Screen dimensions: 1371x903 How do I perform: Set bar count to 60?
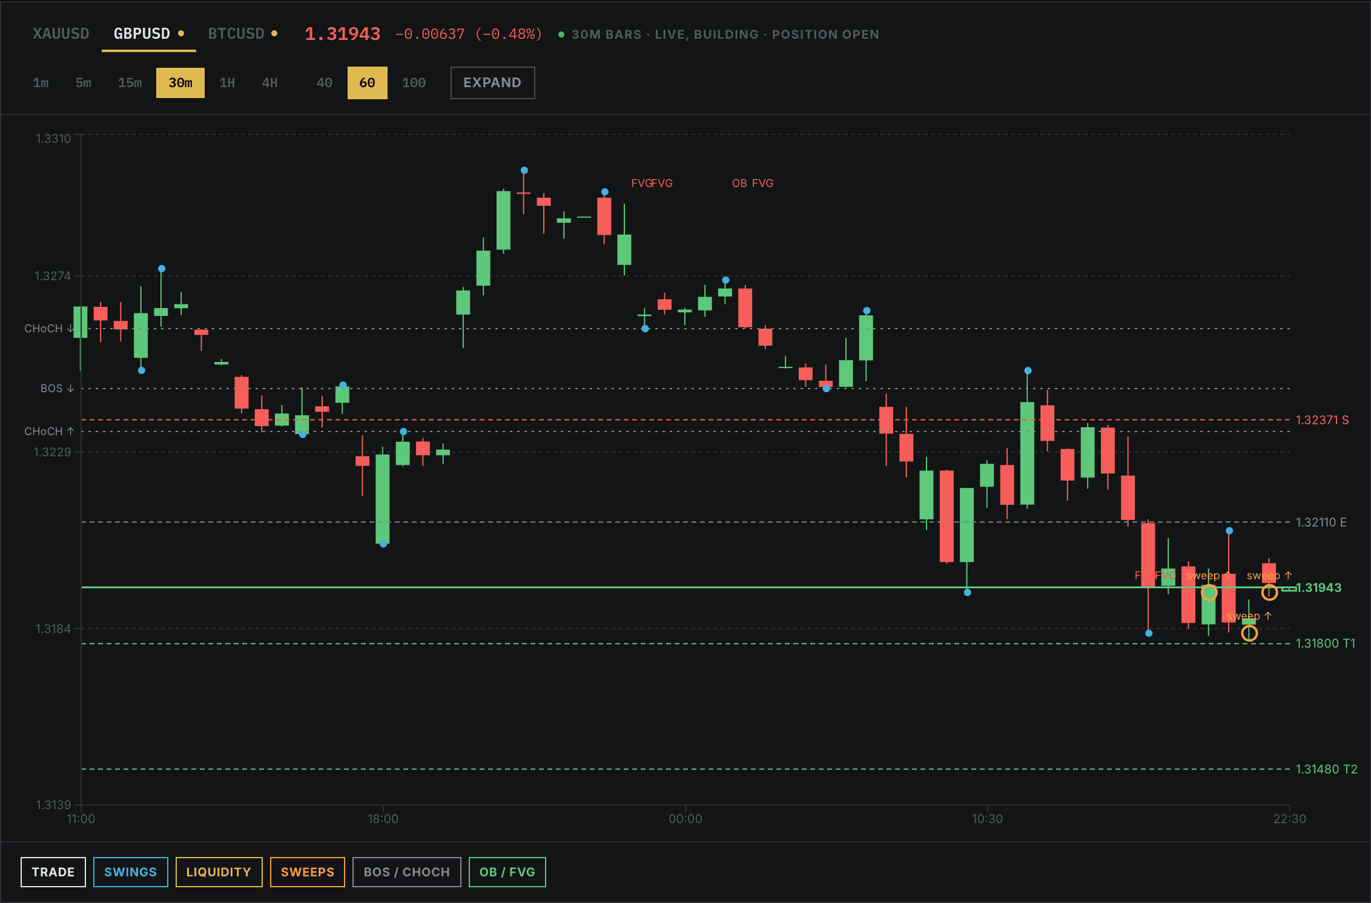coord(367,83)
